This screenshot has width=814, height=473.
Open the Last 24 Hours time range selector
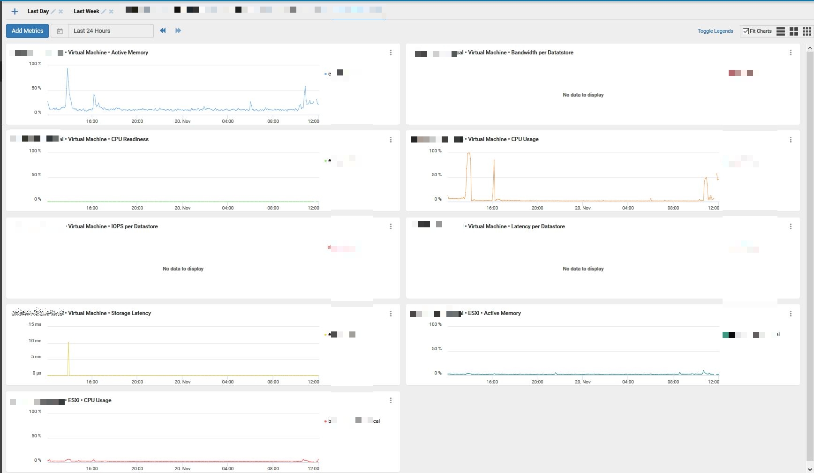[x=110, y=31]
